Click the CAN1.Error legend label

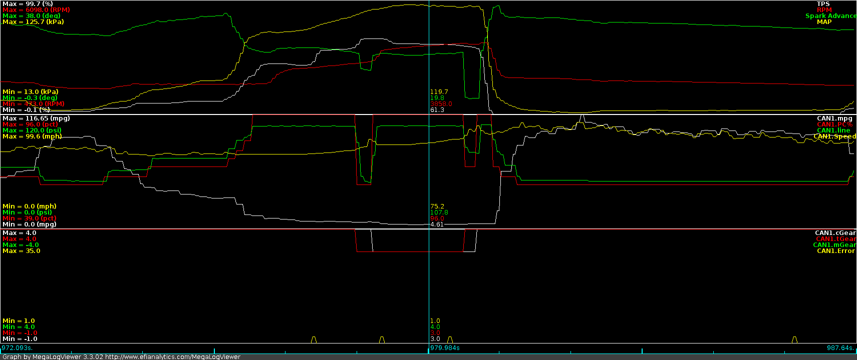click(835, 251)
